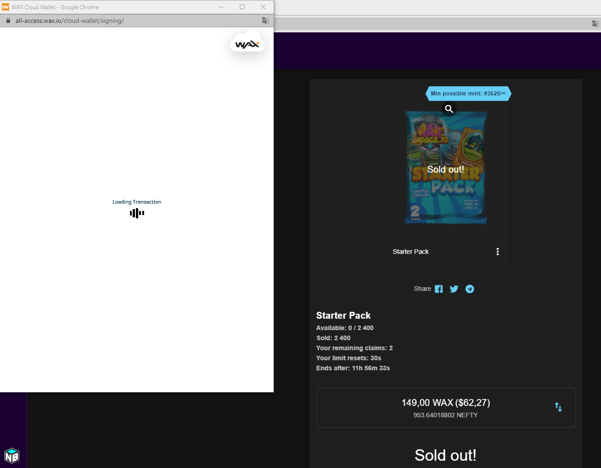Viewport: 601px width, 468px height.
Task: Click the 'Share' label text
Action: pos(422,289)
